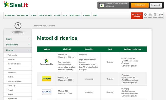Image resolution: width=166 pixels, height=100 pixels.
Task: Click the Accedi button
Action: pos(156,5)
